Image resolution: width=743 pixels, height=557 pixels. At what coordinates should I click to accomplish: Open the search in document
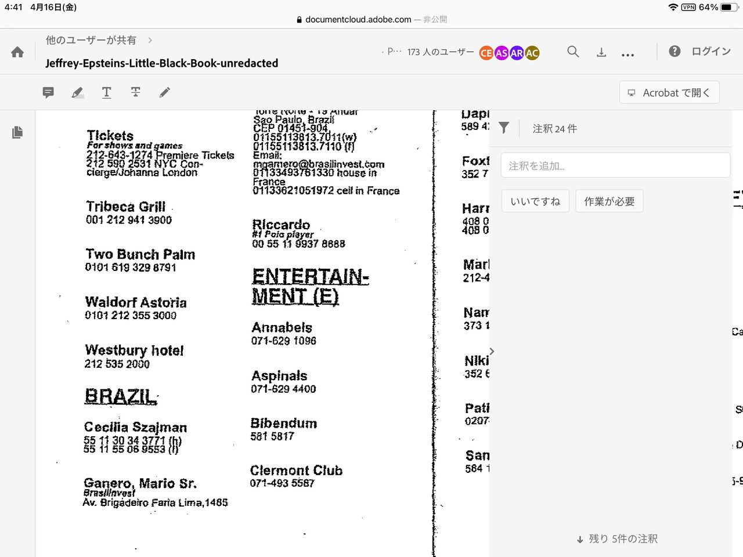(573, 52)
